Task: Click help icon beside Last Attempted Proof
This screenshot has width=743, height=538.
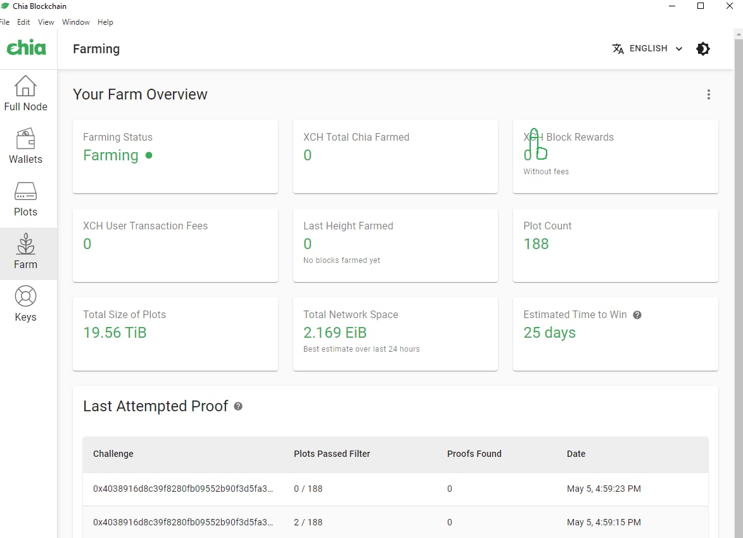Action: (238, 406)
